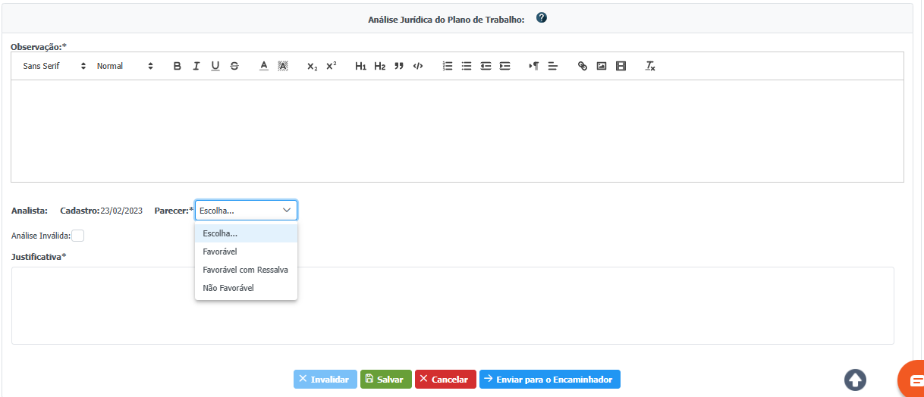
Task: Apply italic formatting in the editor
Action: 196,66
